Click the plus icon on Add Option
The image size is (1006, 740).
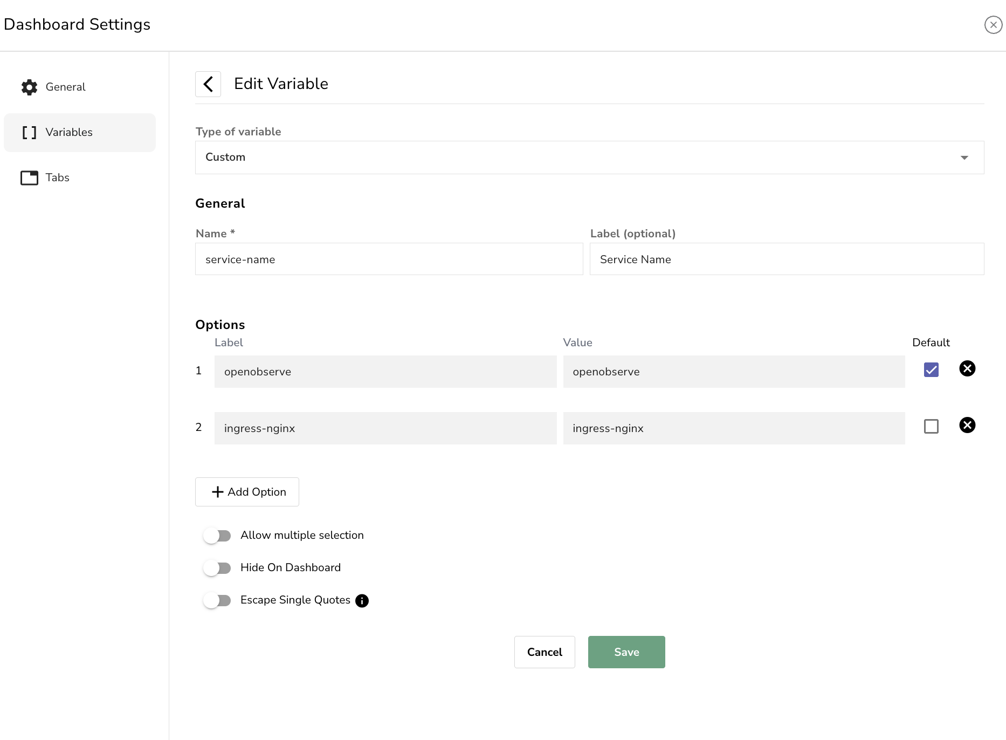(x=217, y=491)
